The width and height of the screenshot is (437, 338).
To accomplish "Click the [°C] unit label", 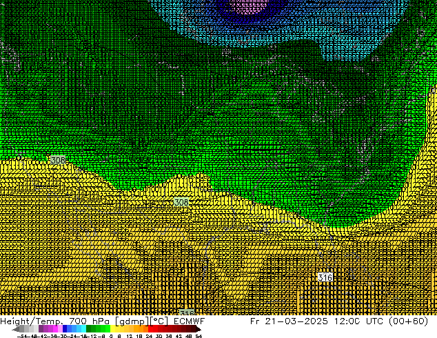I will [x=160, y=321].
